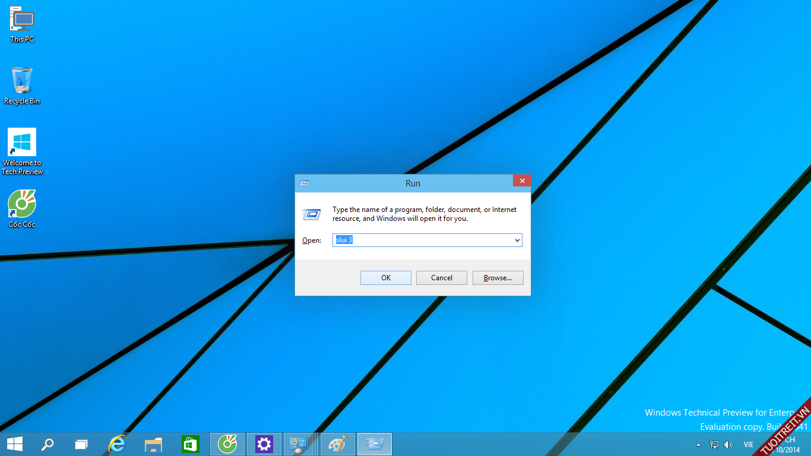Open Task View on taskbar
This screenshot has height=456, width=811.
point(81,444)
